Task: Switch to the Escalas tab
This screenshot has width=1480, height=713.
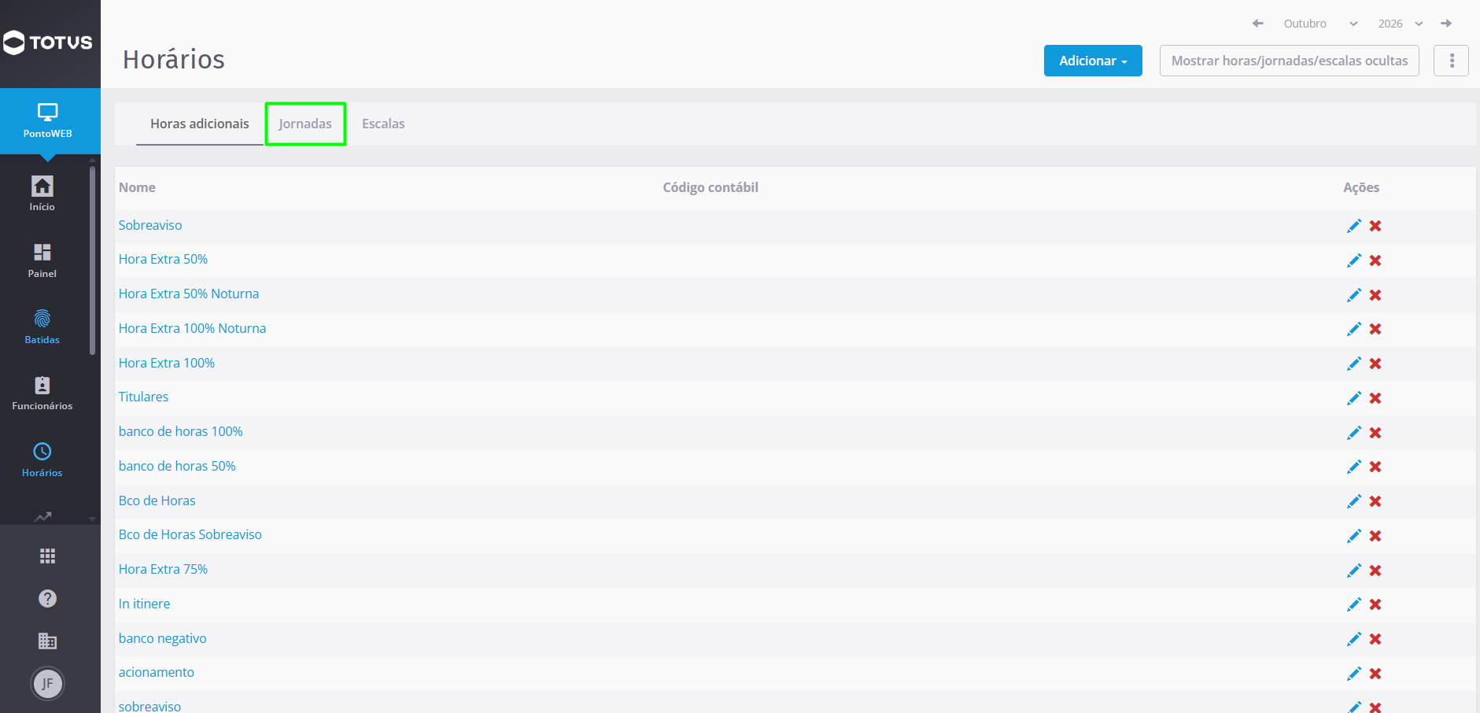Action: [383, 124]
